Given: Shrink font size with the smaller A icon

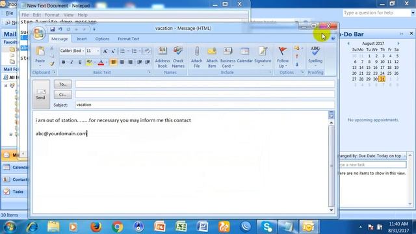Looking at the screenshot, I should coord(113,51).
